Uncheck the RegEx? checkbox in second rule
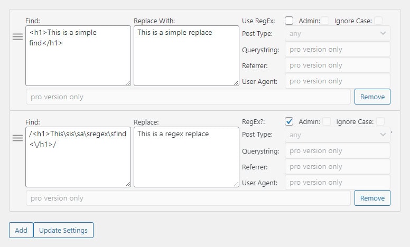The width and height of the screenshot is (410, 247). click(x=289, y=121)
